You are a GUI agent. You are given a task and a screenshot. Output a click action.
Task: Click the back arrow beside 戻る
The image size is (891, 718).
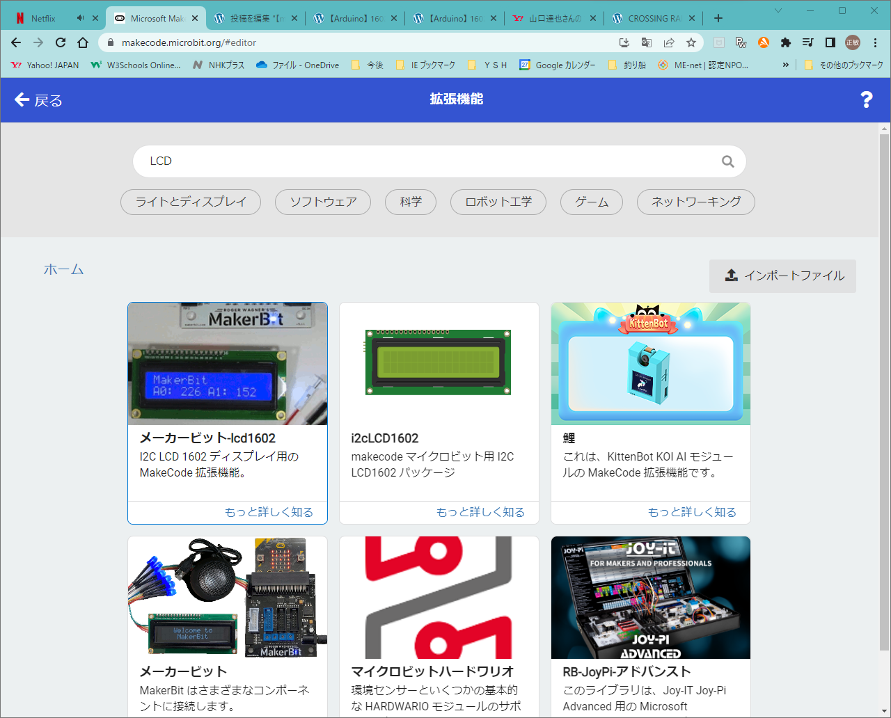[x=22, y=99]
